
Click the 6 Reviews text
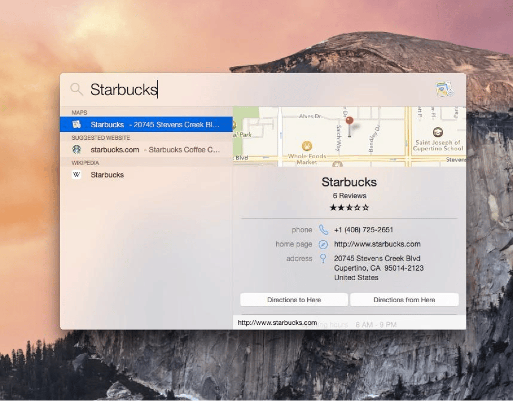(x=349, y=196)
